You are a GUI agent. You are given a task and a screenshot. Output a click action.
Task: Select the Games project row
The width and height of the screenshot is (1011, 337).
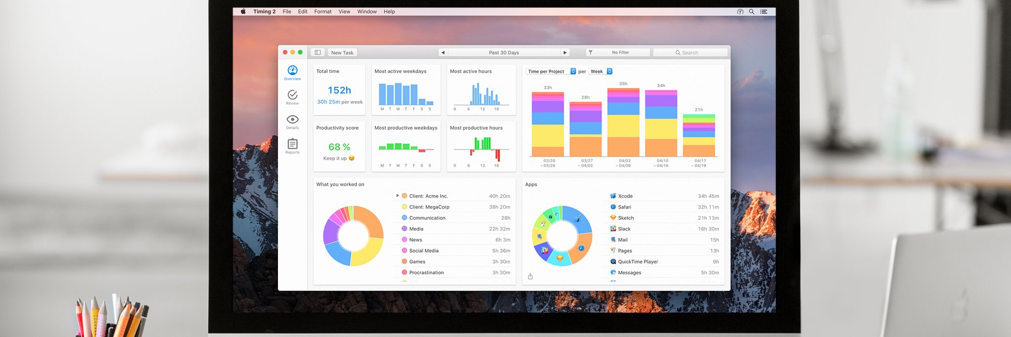(x=453, y=262)
